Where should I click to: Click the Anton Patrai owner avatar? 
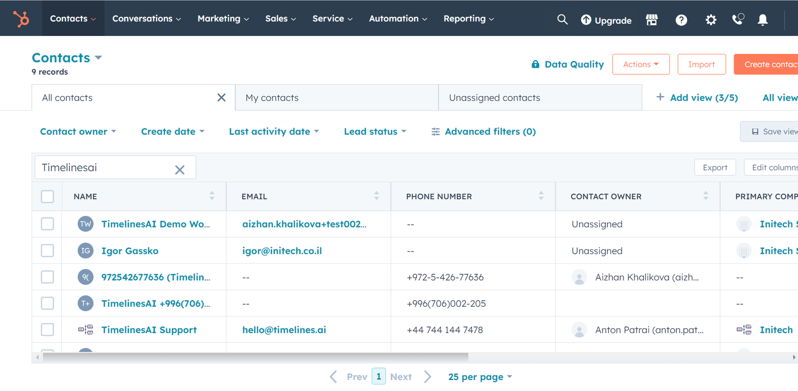point(579,330)
